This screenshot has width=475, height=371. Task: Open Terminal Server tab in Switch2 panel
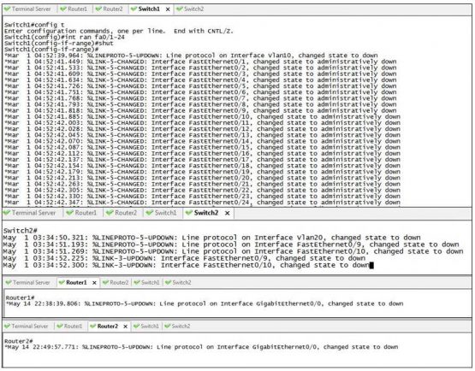click(30, 213)
